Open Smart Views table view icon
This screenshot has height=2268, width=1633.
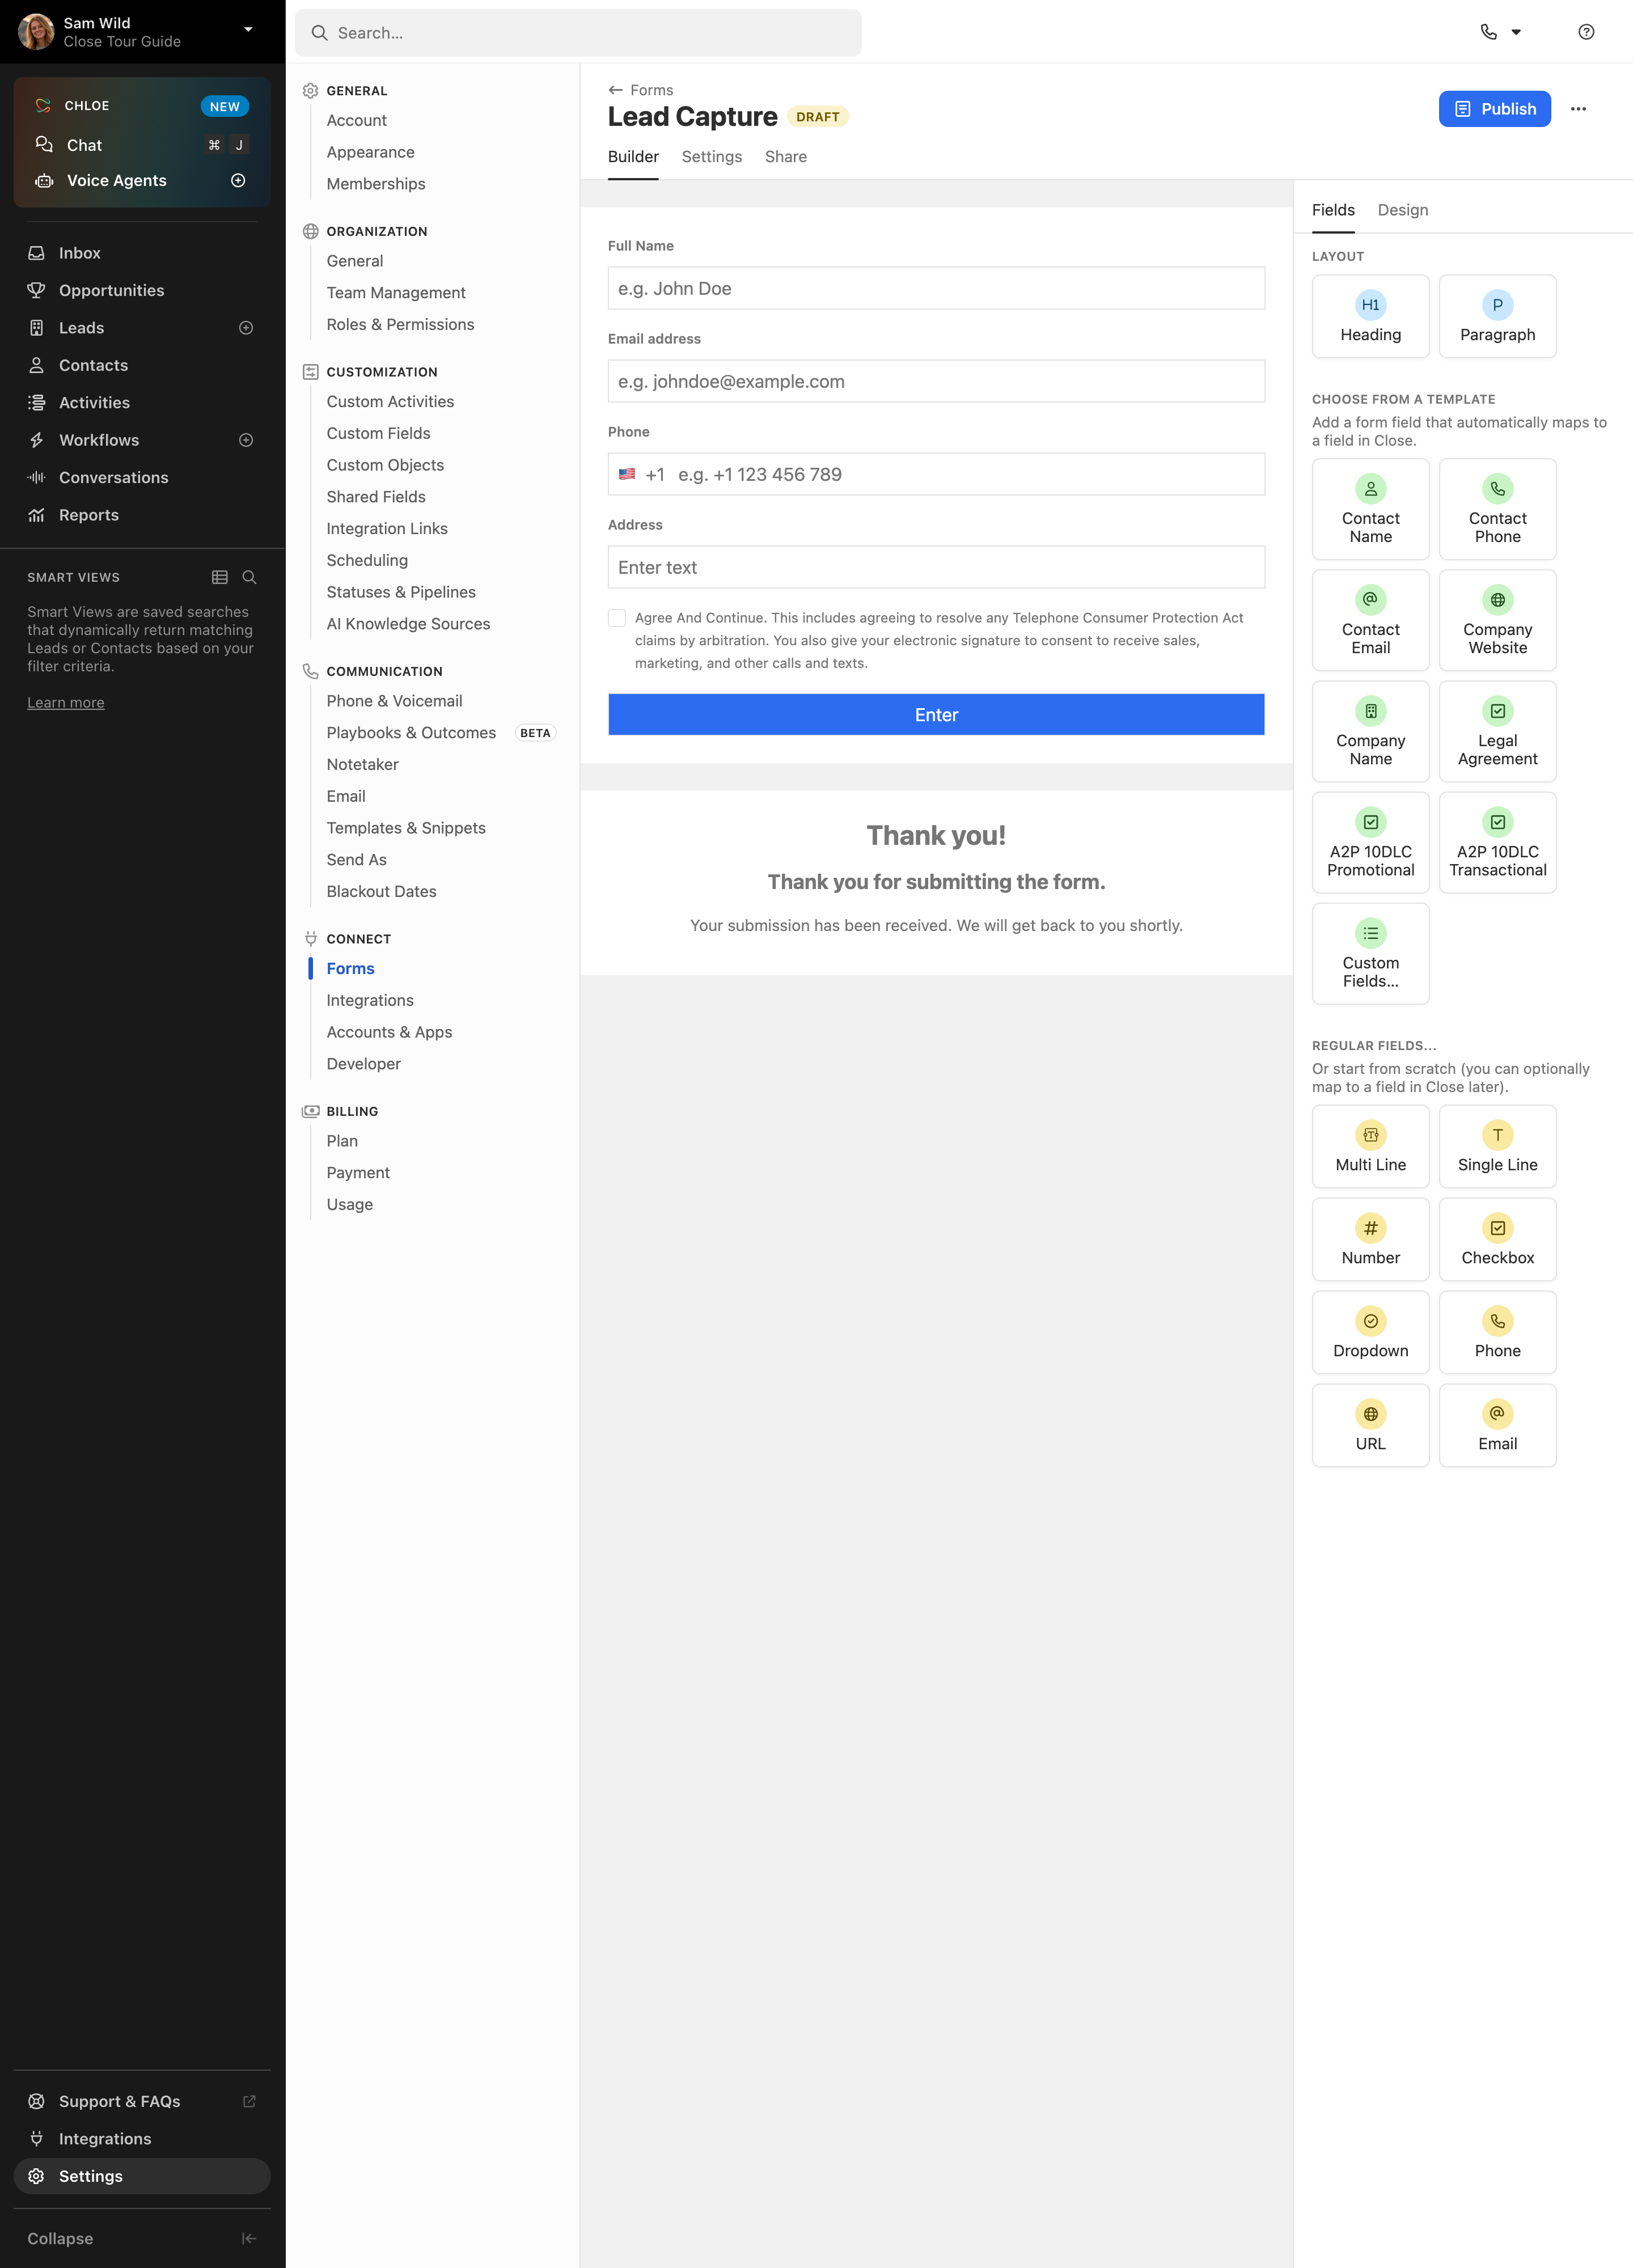pyautogui.click(x=220, y=577)
